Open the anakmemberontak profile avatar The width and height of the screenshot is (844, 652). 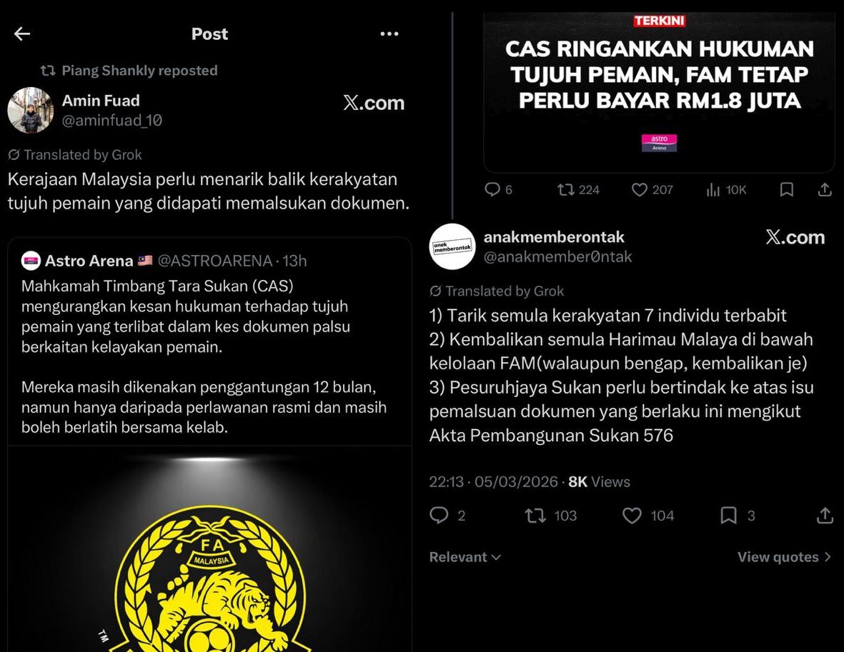[452, 246]
